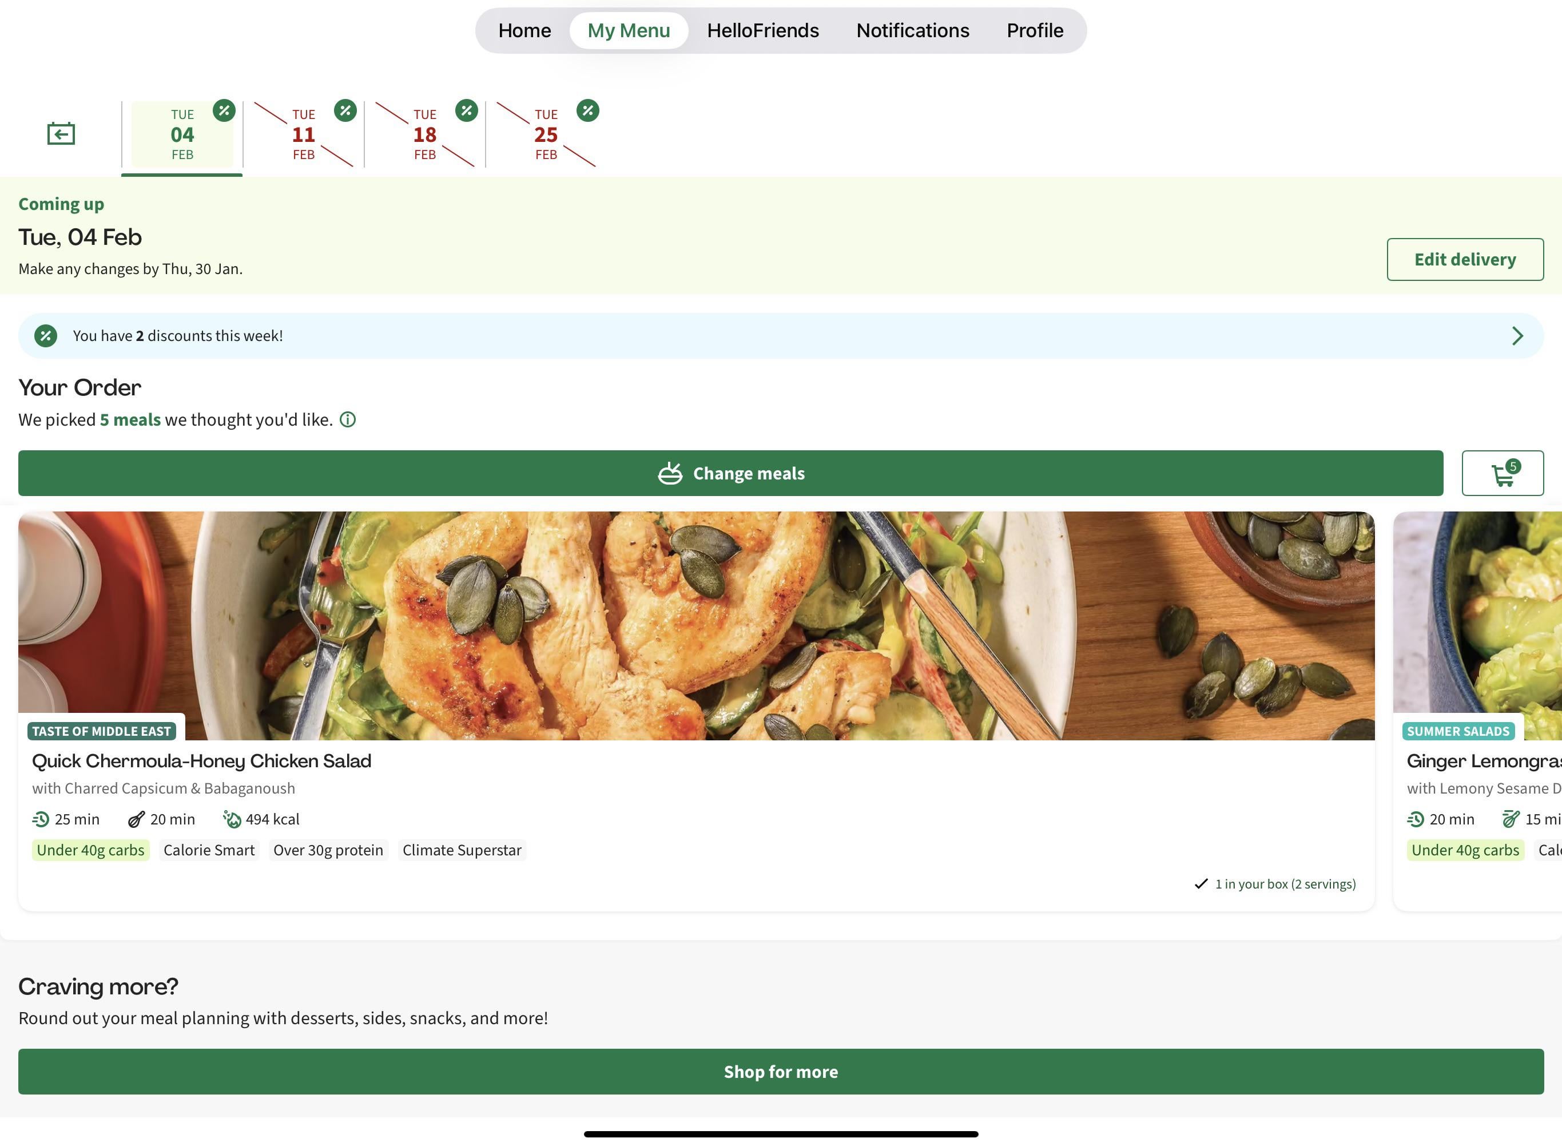This screenshot has width=1562, height=1146.
Task: Select Tue 18 Feb delivery week
Action: pos(424,134)
